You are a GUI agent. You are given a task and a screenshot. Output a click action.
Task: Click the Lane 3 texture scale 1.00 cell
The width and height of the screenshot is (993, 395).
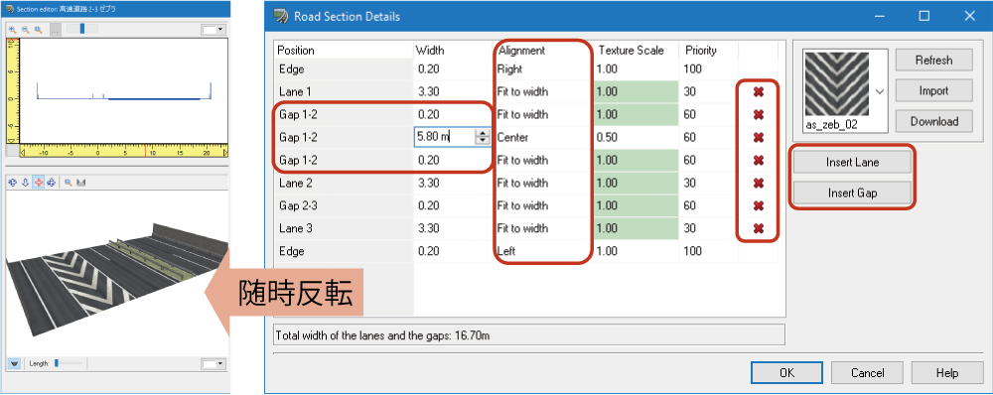click(637, 228)
